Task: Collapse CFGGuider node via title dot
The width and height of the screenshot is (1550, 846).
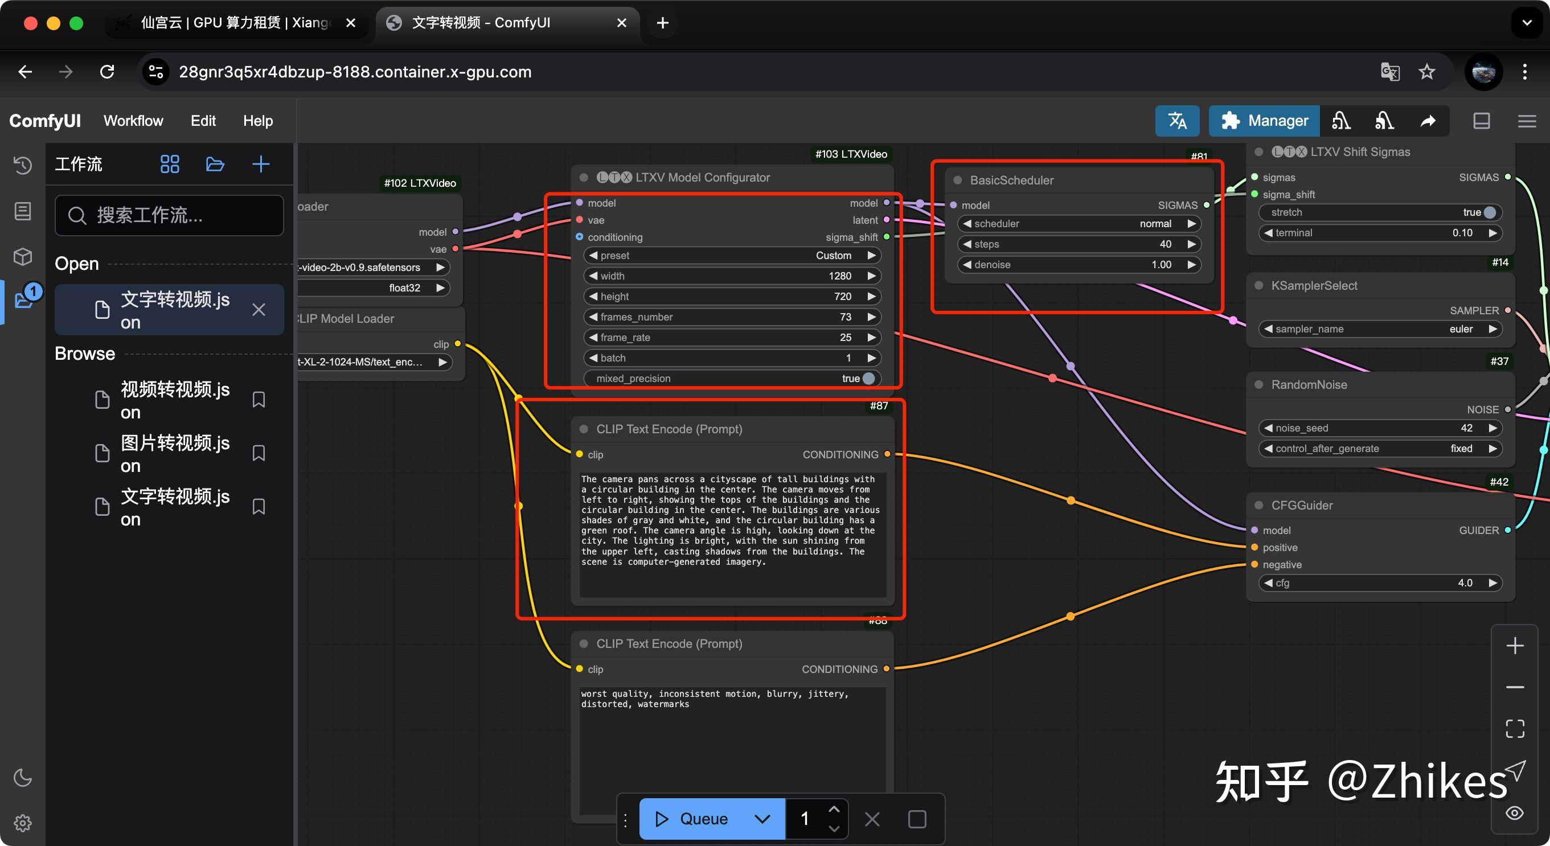Action: (x=1259, y=506)
